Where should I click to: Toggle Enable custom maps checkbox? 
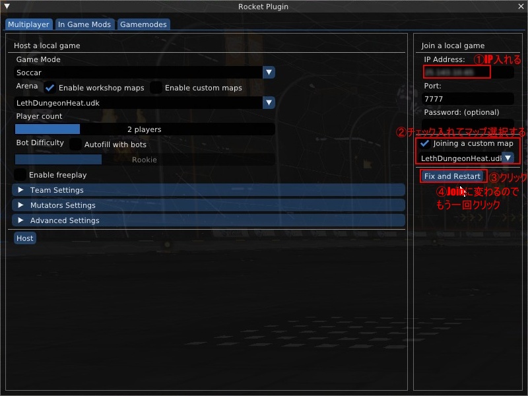156,88
